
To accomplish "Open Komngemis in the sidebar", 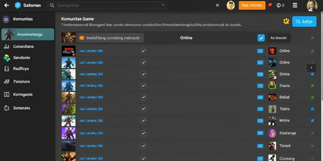I will click(x=23, y=95).
